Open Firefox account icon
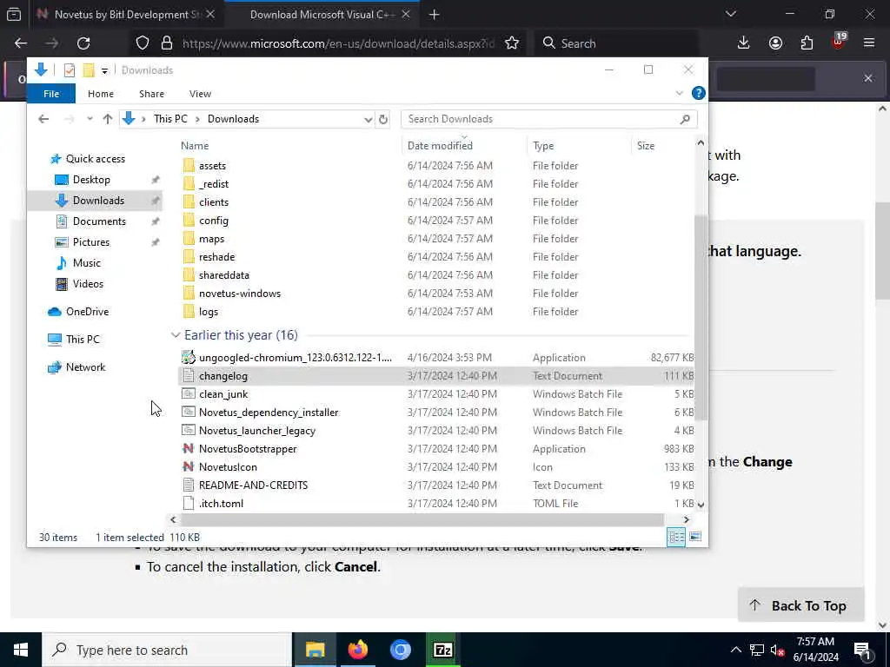Viewport: 890px width, 667px height. point(774,43)
